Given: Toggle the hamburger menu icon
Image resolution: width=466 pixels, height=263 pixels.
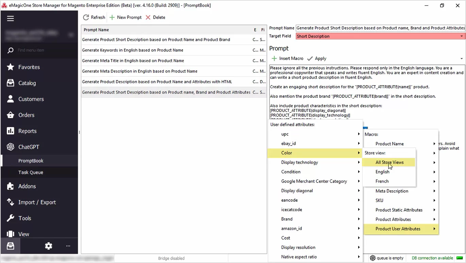Looking at the screenshot, I should (x=11, y=18).
